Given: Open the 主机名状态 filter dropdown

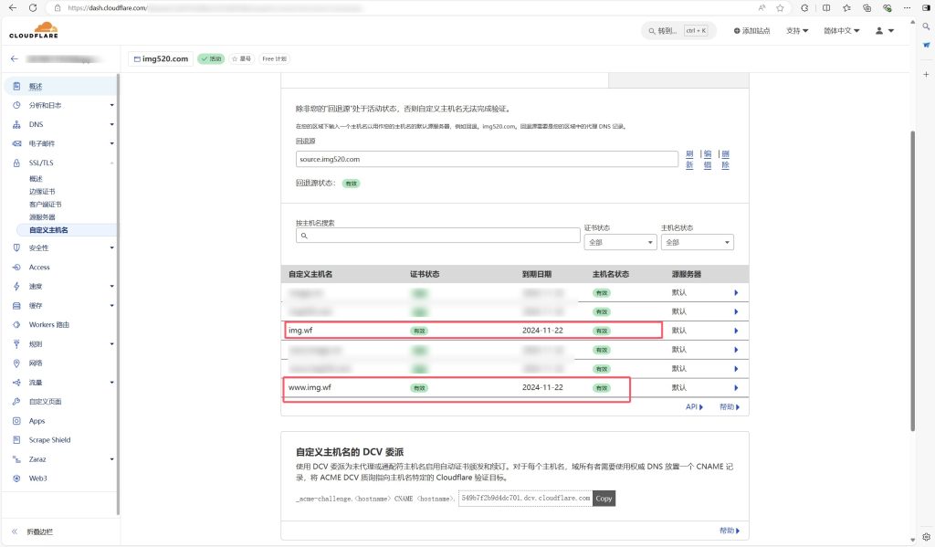Looking at the screenshot, I should (x=697, y=242).
